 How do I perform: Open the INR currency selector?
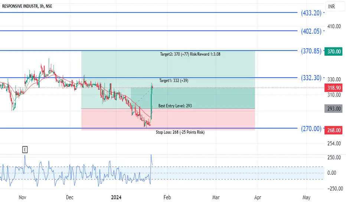[335, 6]
